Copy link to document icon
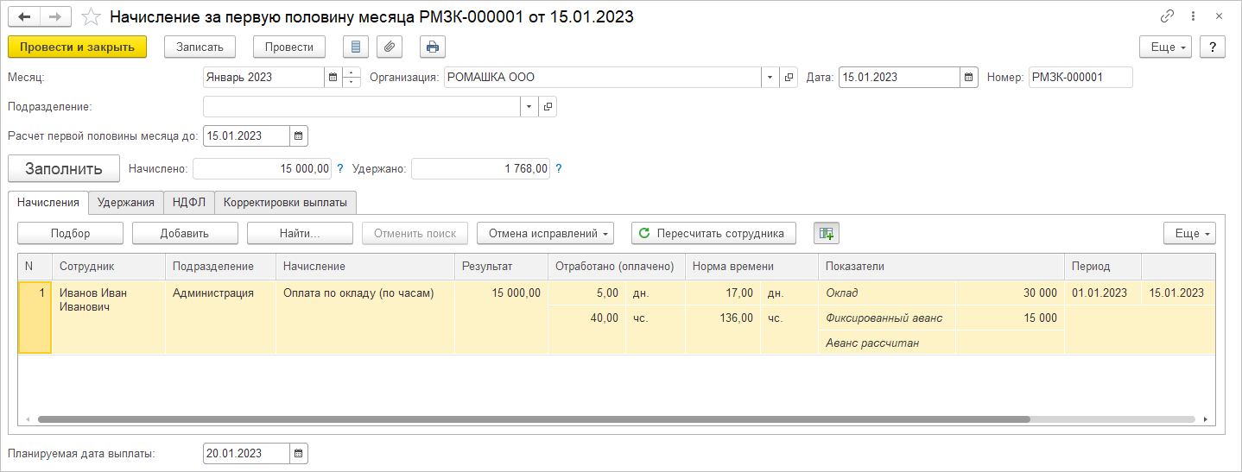This screenshot has width=1242, height=472. (x=1168, y=16)
